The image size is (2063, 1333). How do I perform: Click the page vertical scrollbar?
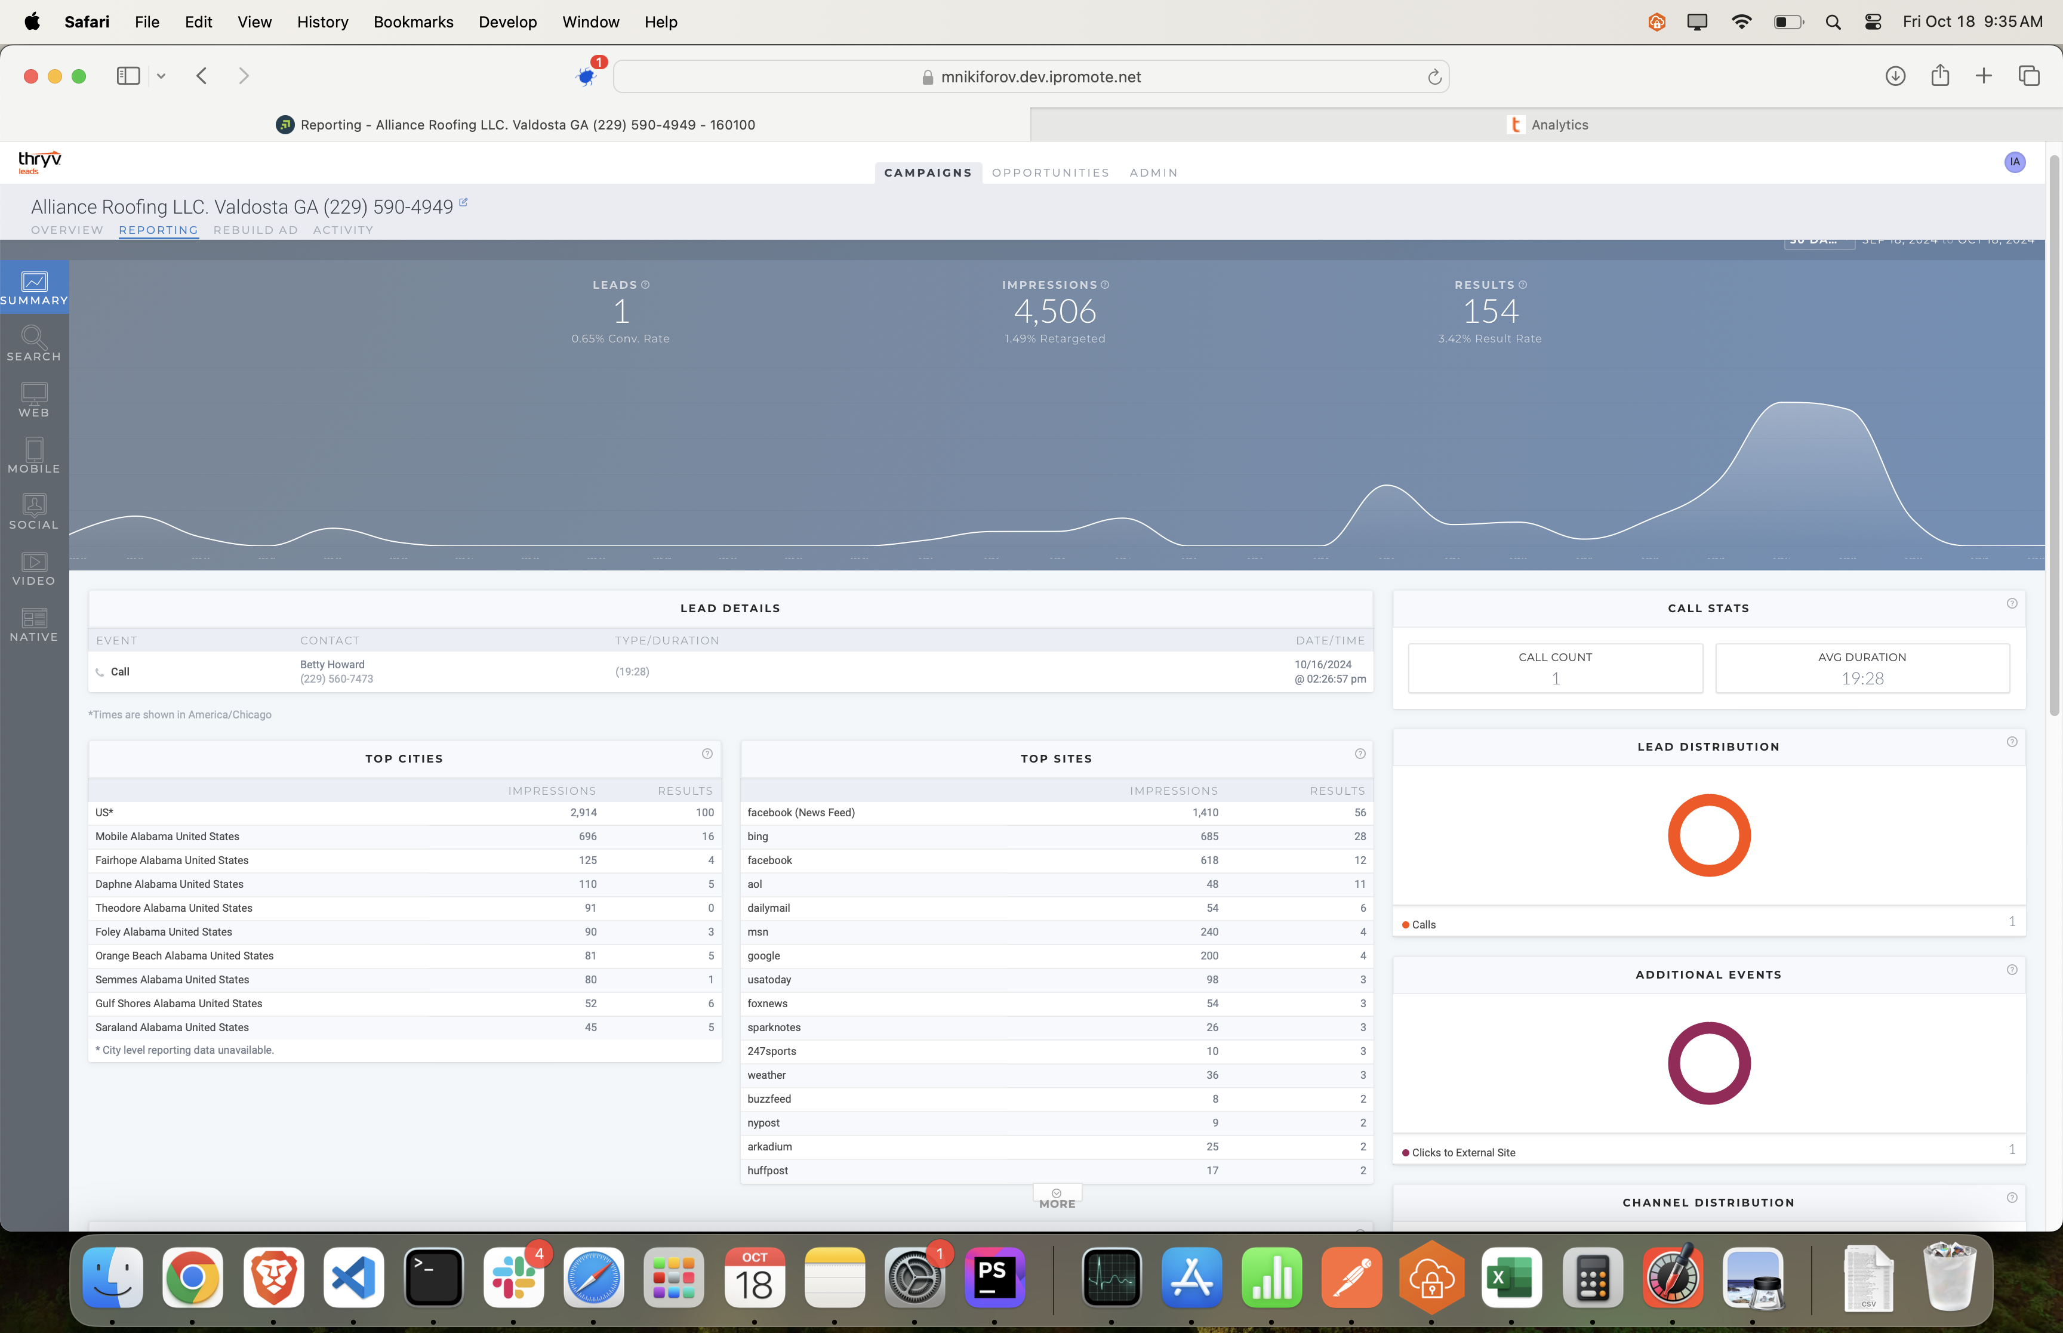(x=2053, y=436)
